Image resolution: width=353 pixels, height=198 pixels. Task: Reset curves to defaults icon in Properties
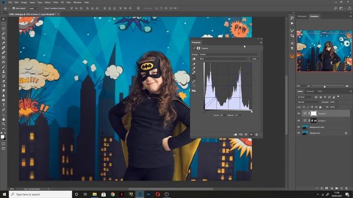(246, 134)
